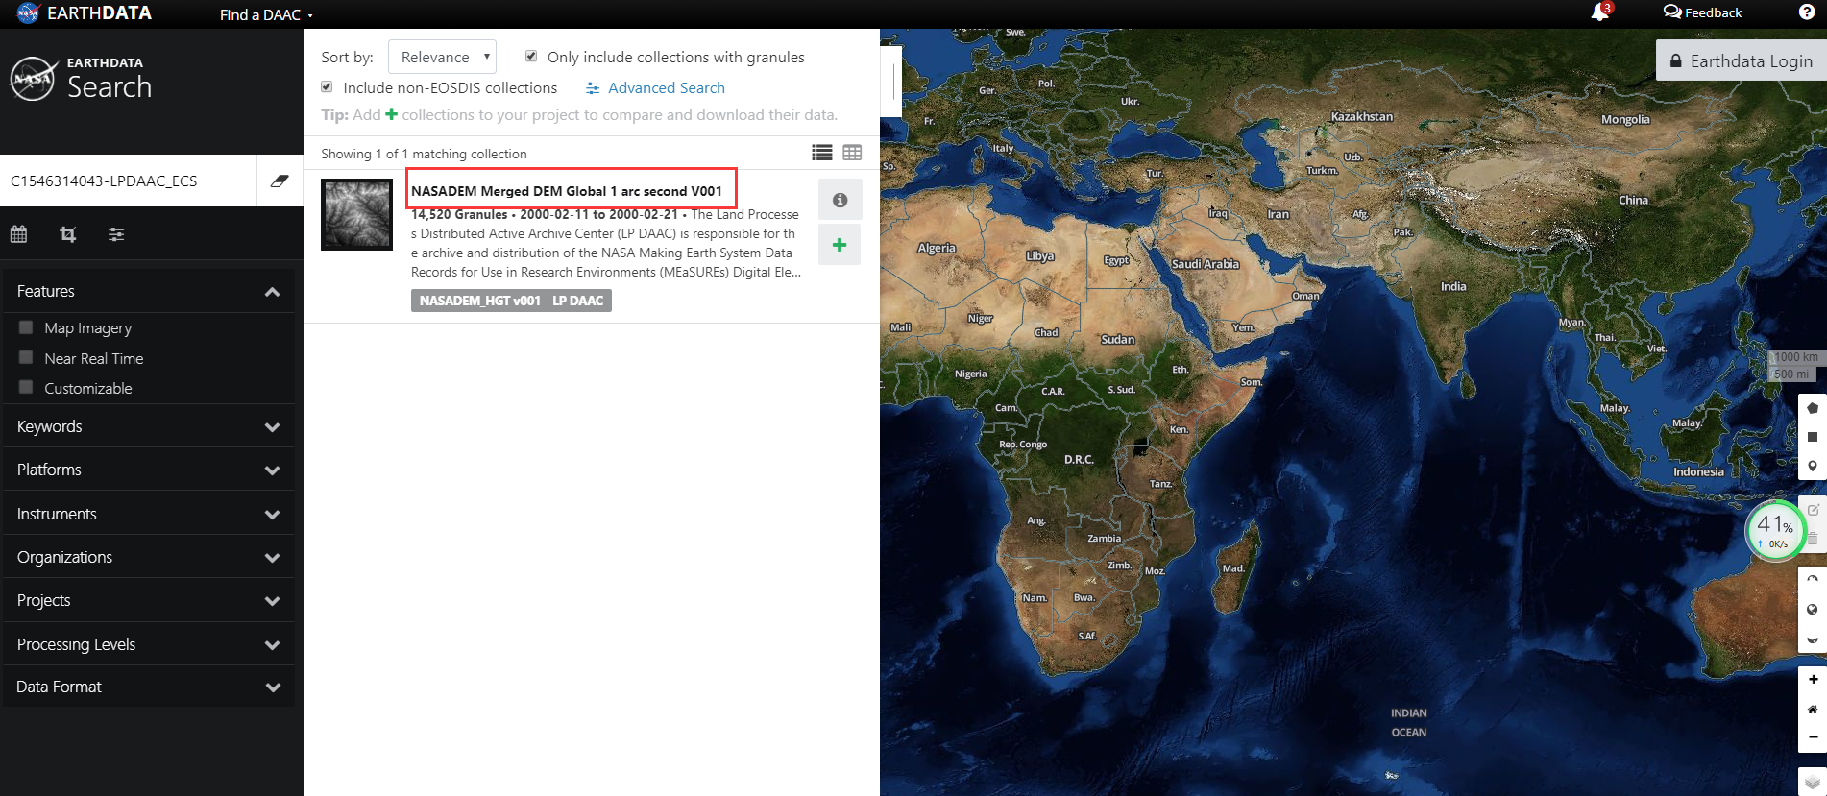The height and width of the screenshot is (796, 1827).
Task: Click the panel resize handle beside the map
Action: [x=891, y=81]
